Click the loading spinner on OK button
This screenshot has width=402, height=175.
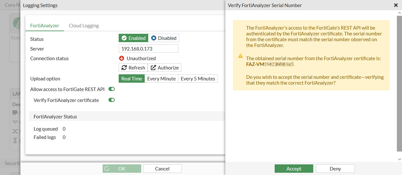click(107, 169)
